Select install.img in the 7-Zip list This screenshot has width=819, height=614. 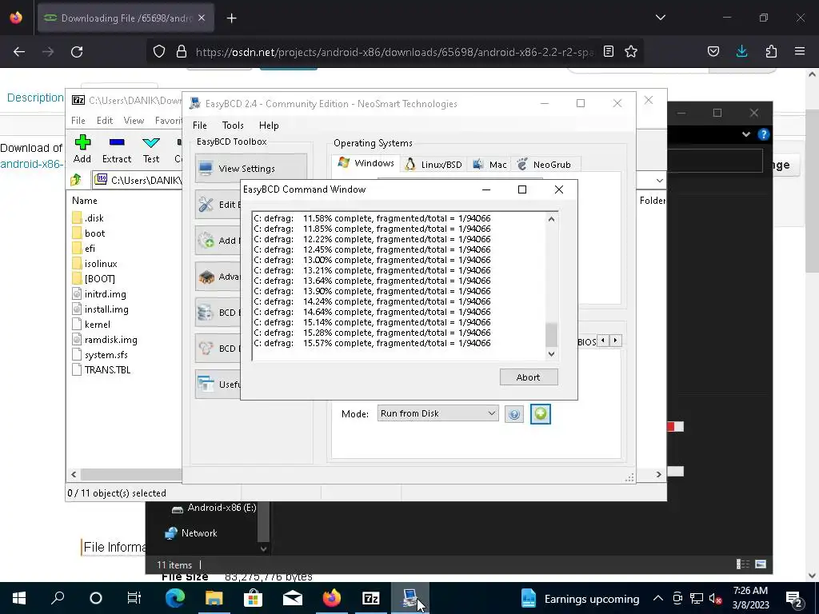pyautogui.click(x=100, y=309)
